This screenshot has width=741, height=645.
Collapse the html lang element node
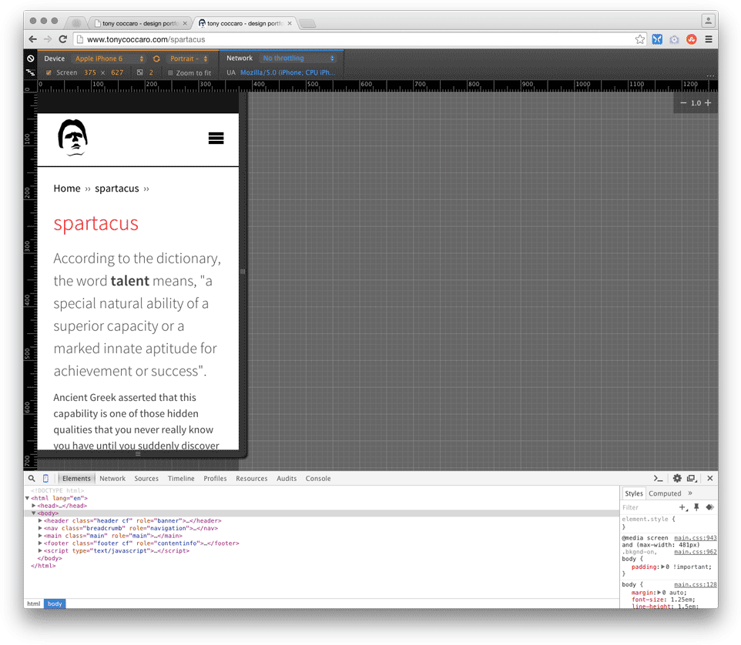pyautogui.click(x=28, y=498)
